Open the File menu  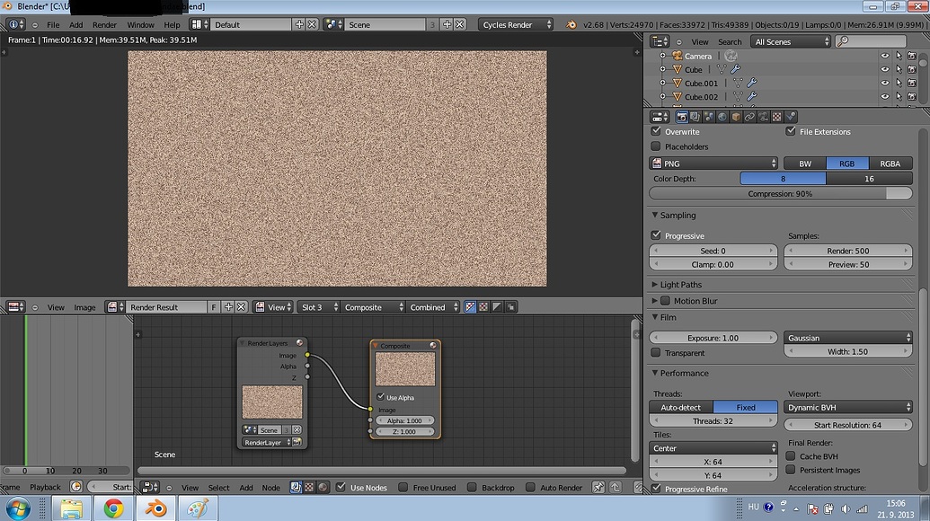click(x=53, y=25)
